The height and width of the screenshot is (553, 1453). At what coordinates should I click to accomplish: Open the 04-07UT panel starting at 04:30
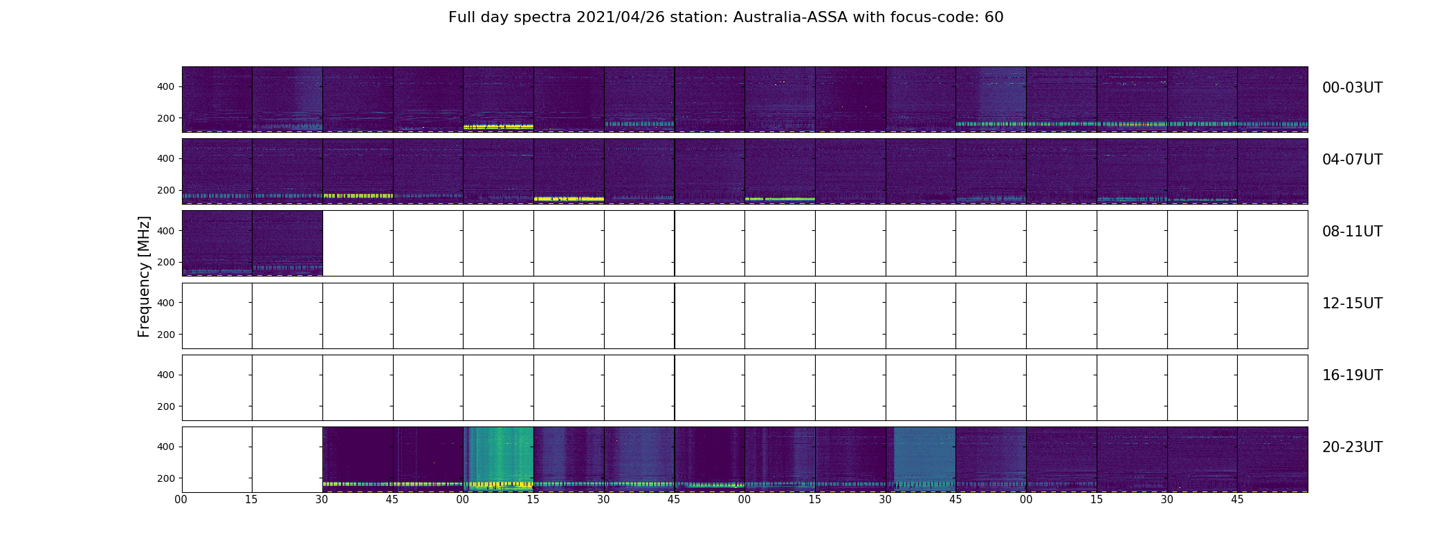pyautogui.click(x=358, y=171)
